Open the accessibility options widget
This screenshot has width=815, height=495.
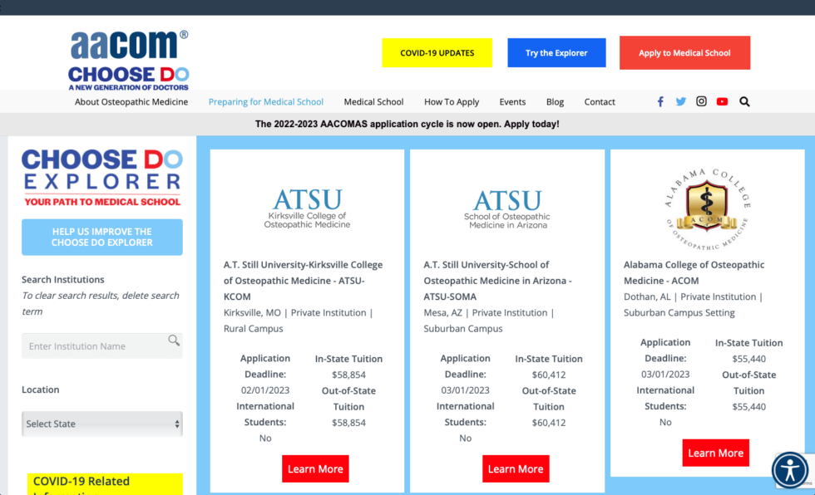point(788,471)
